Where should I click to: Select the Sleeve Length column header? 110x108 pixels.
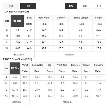click(x=81, y=18)
